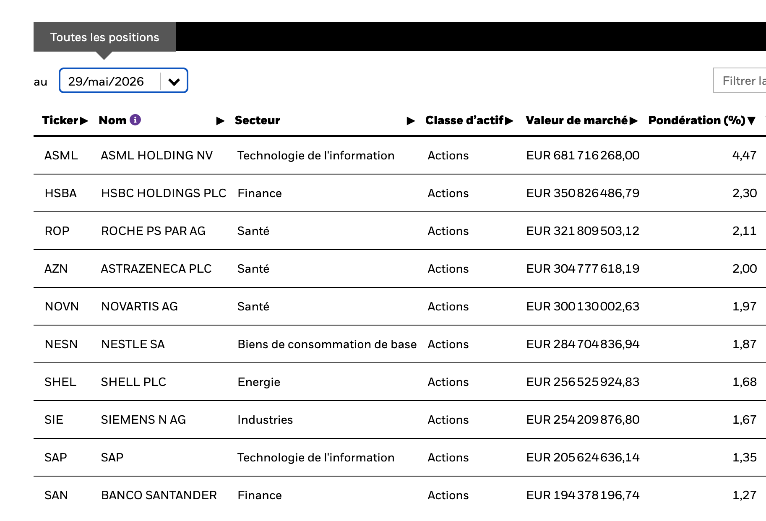766x521 pixels.
Task: Sort by Nom column arrow
Action: (220, 121)
